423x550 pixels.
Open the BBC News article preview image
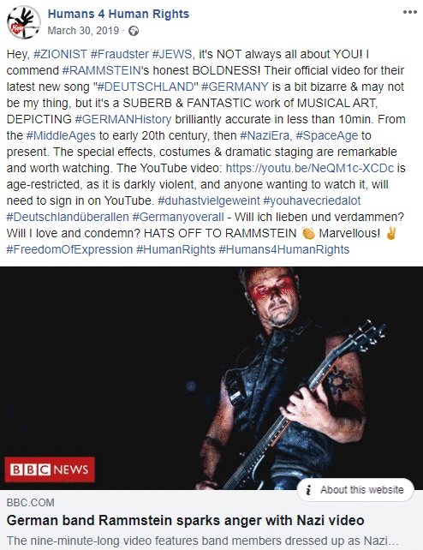(211, 378)
